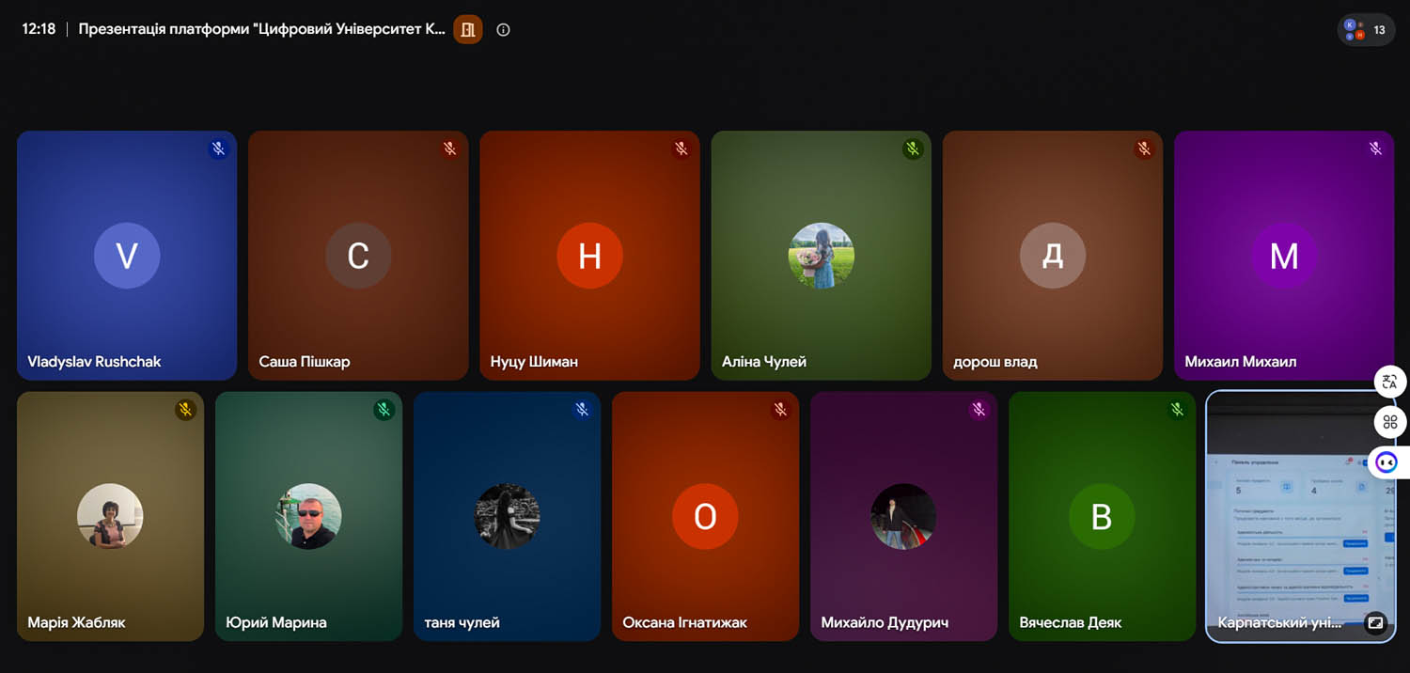Open the таня чулей participant tile
Image resolution: width=1410 pixels, height=673 pixels.
coord(507,516)
